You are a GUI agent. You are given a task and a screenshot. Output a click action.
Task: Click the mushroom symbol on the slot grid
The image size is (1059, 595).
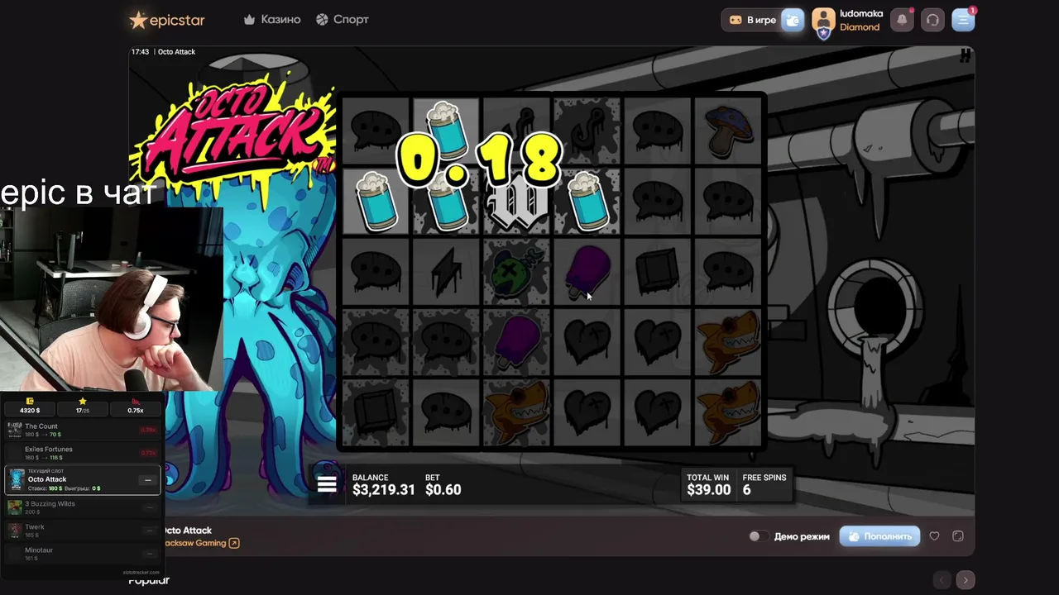click(x=728, y=130)
